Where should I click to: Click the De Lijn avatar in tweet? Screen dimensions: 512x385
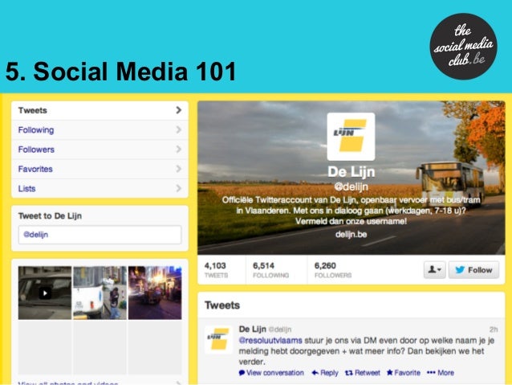tap(219, 339)
